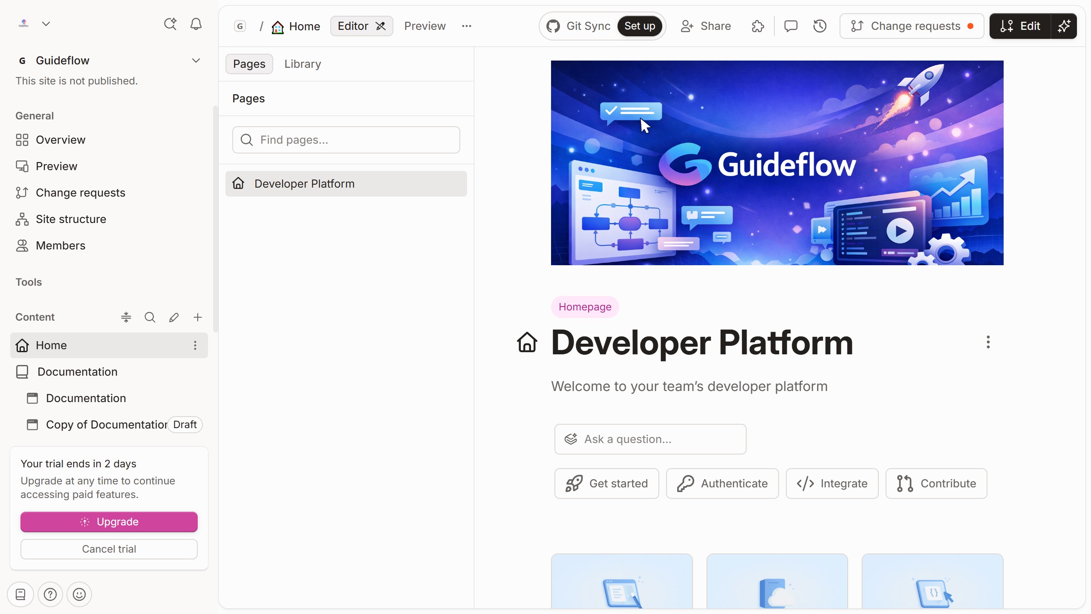Viewport: 1091px width, 614px height.
Task: Open the header more options ellipsis
Action: coord(467,26)
